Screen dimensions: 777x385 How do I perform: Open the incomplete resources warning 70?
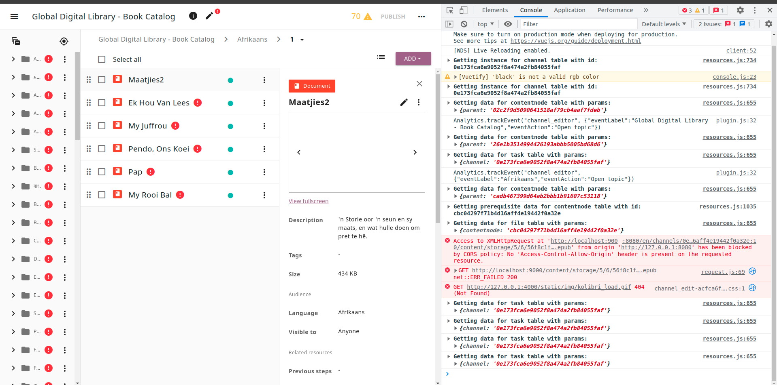coord(361,17)
